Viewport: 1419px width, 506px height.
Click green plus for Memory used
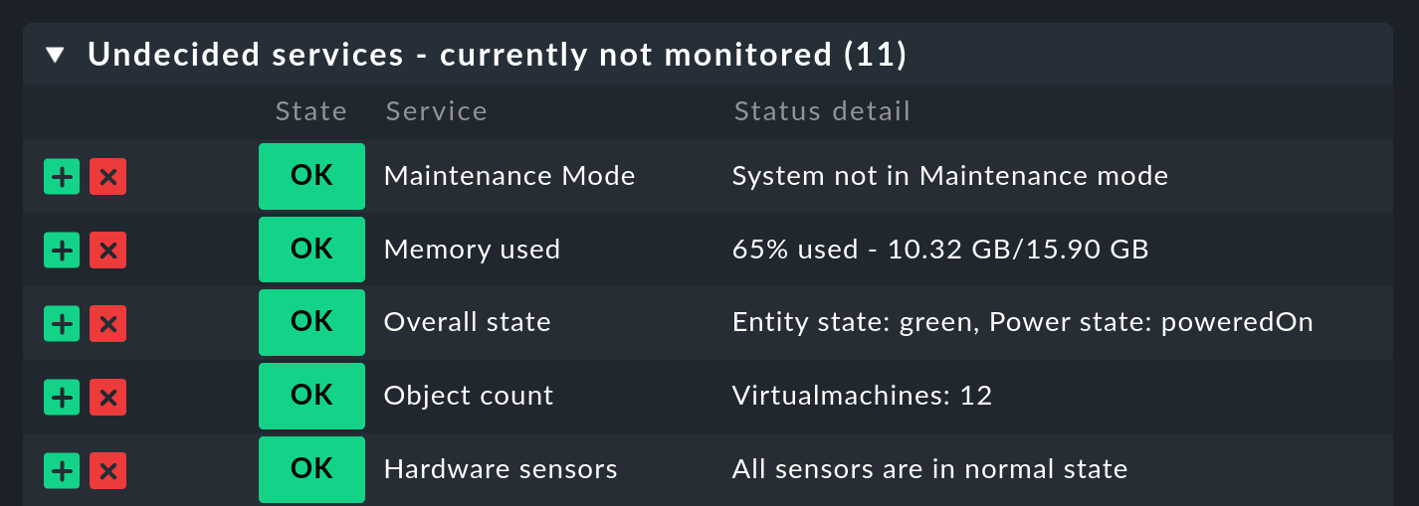pyautogui.click(x=62, y=251)
